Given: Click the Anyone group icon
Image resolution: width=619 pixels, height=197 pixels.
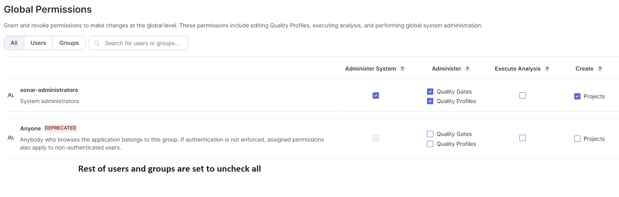Looking at the screenshot, I should click(x=11, y=138).
